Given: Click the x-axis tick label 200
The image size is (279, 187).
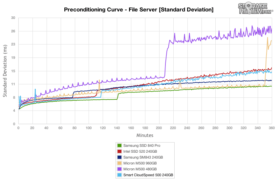Looking at the screenshot, I should click(159, 128).
